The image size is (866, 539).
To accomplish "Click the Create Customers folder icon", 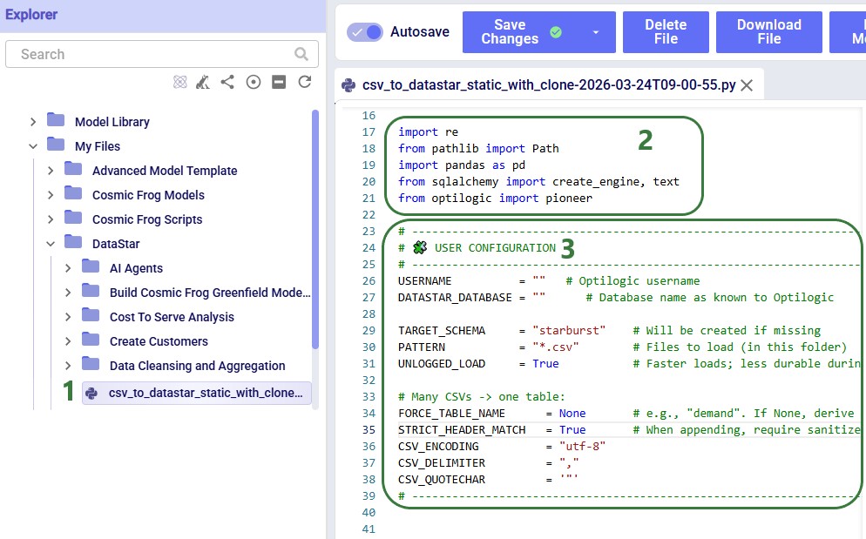I will tap(91, 339).
